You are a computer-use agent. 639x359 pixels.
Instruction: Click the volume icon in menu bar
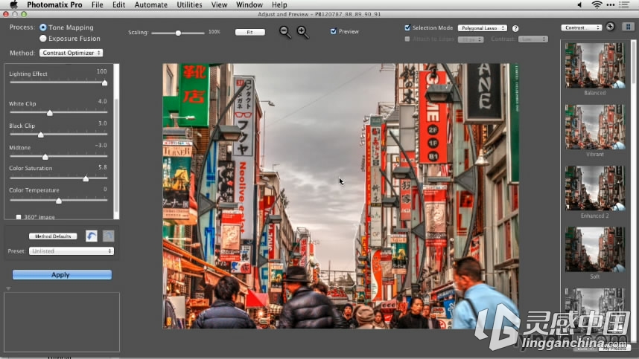coord(579,4)
